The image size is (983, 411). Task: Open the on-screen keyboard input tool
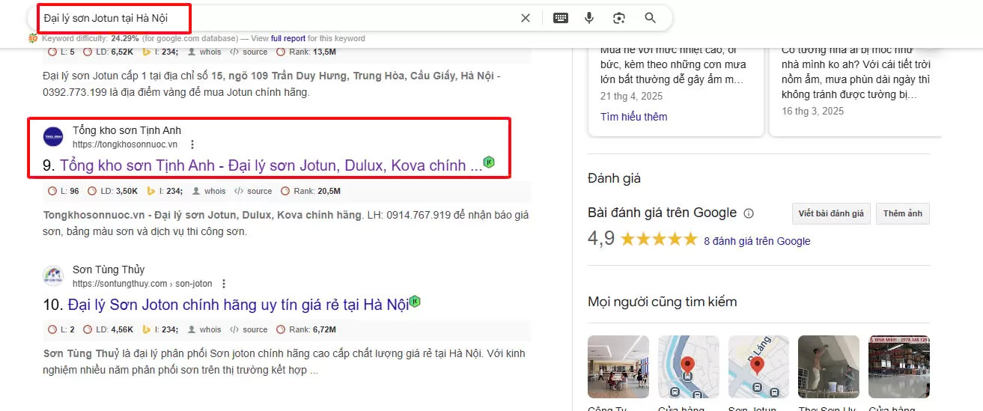tap(561, 18)
